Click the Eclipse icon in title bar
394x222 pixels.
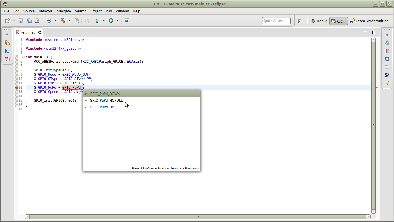coord(5,4)
